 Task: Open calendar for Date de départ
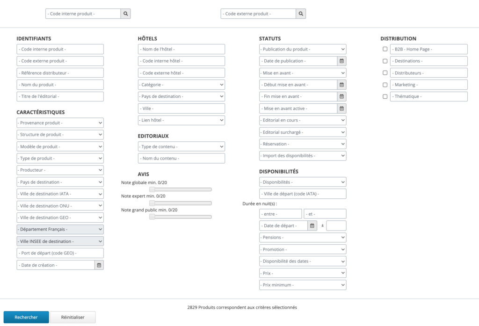312,226
